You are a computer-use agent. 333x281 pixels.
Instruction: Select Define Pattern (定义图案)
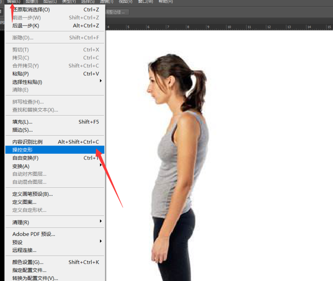point(24,202)
